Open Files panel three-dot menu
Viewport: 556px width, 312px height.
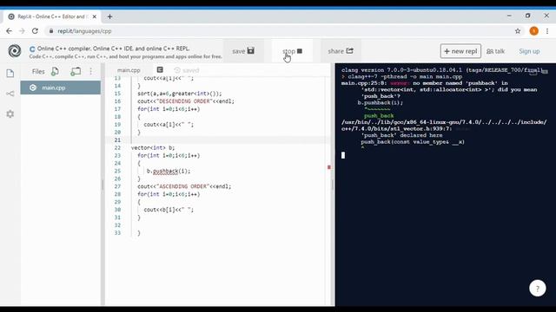(x=91, y=71)
